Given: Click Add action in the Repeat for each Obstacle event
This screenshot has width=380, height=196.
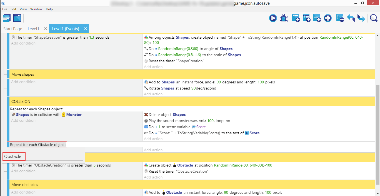Looking at the screenshot, I should [153, 150].
